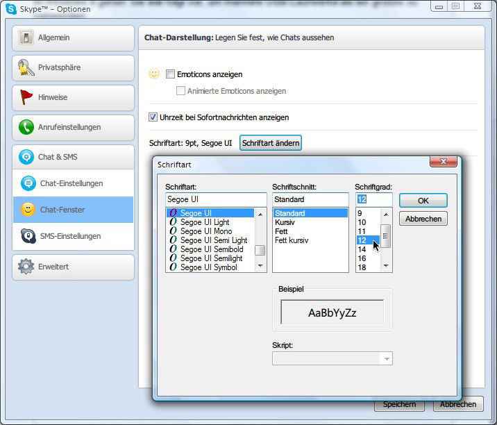Close the Schriftart dialog
The image size is (497, 425).
click(443, 161)
